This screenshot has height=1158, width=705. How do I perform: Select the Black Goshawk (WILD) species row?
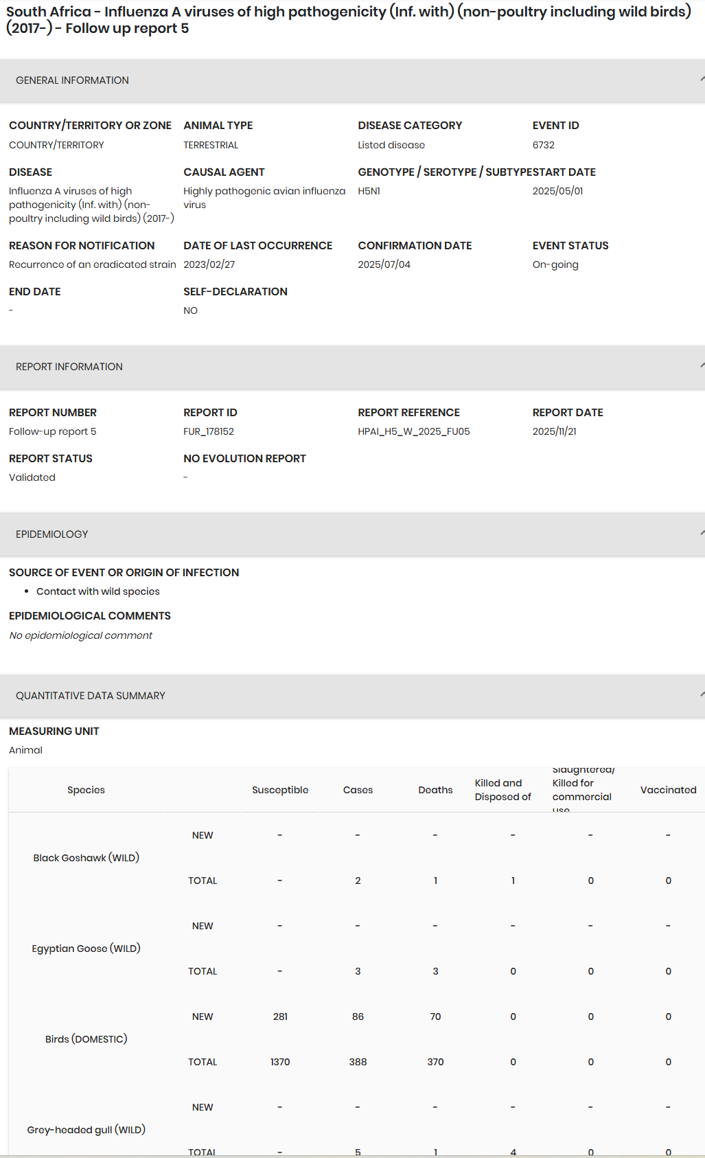tap(86, 858)
